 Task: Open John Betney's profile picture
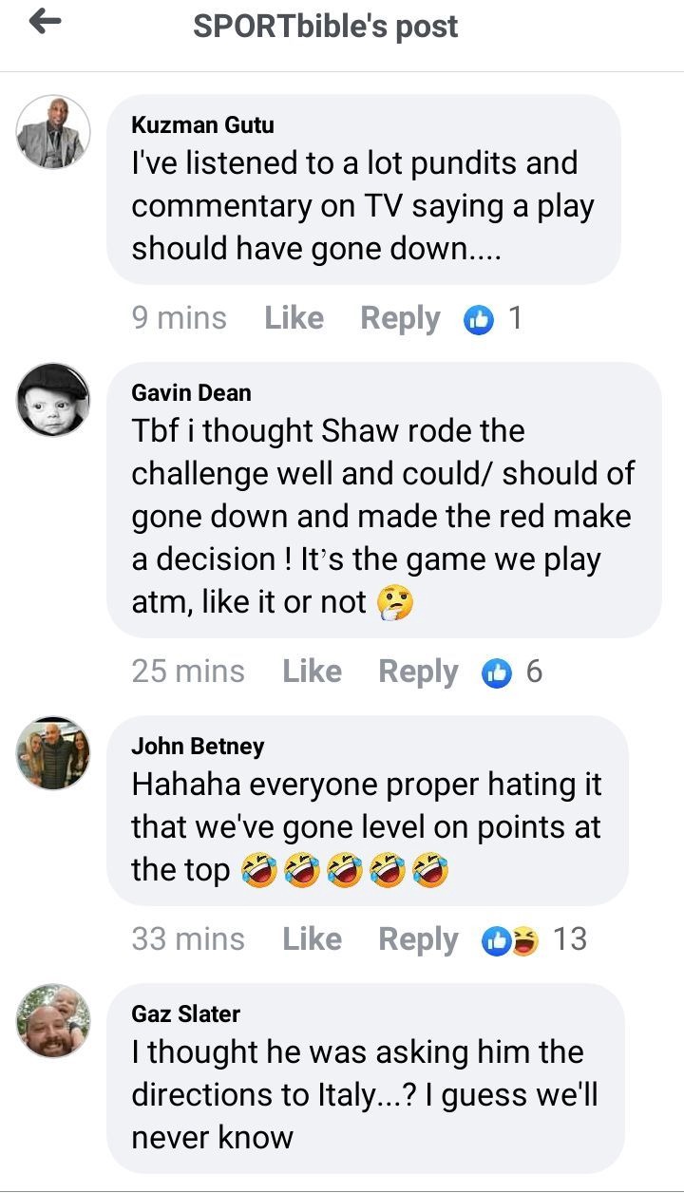tap(54, 753)
